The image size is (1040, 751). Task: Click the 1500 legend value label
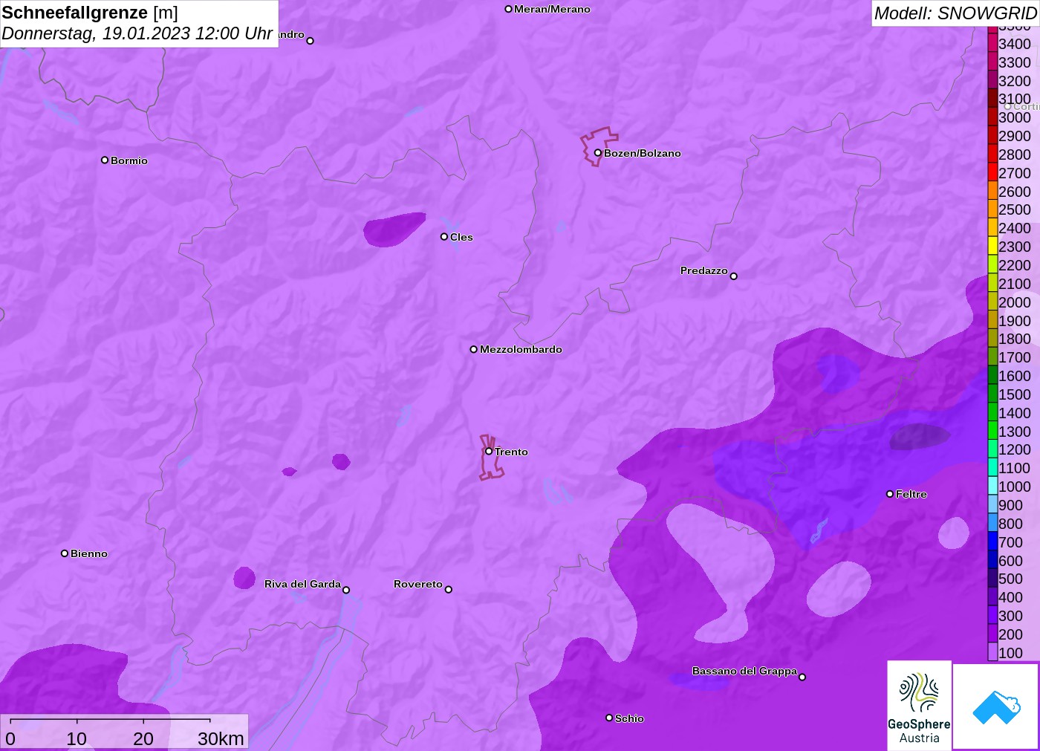pyautogui.click(x=1015, y=394)
